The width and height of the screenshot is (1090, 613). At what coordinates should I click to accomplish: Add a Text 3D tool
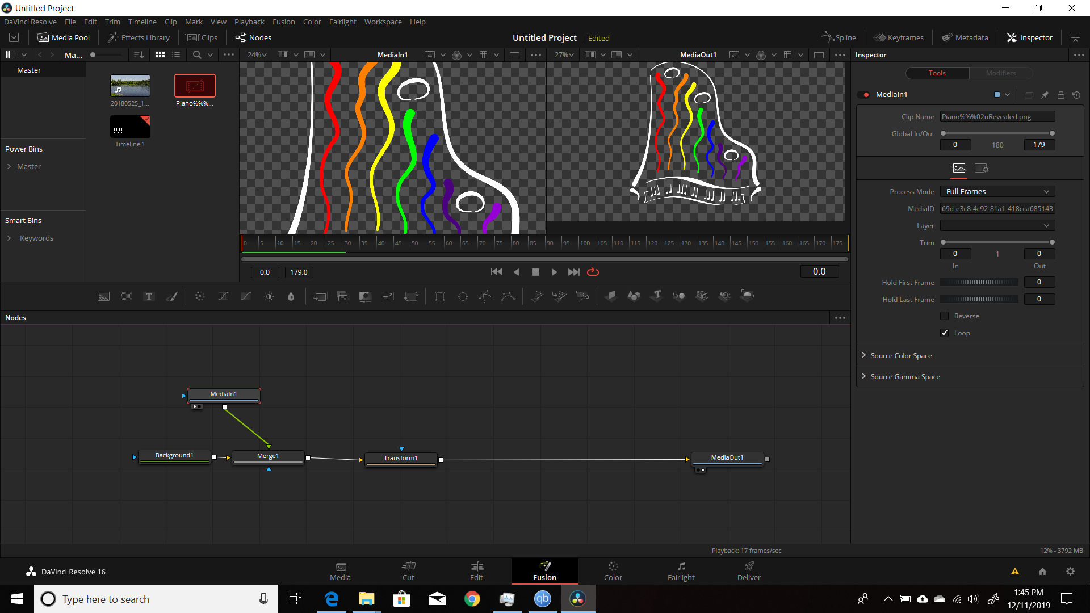coord(657,296)
